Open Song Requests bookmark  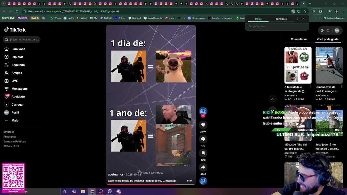(x=153, y=18)
